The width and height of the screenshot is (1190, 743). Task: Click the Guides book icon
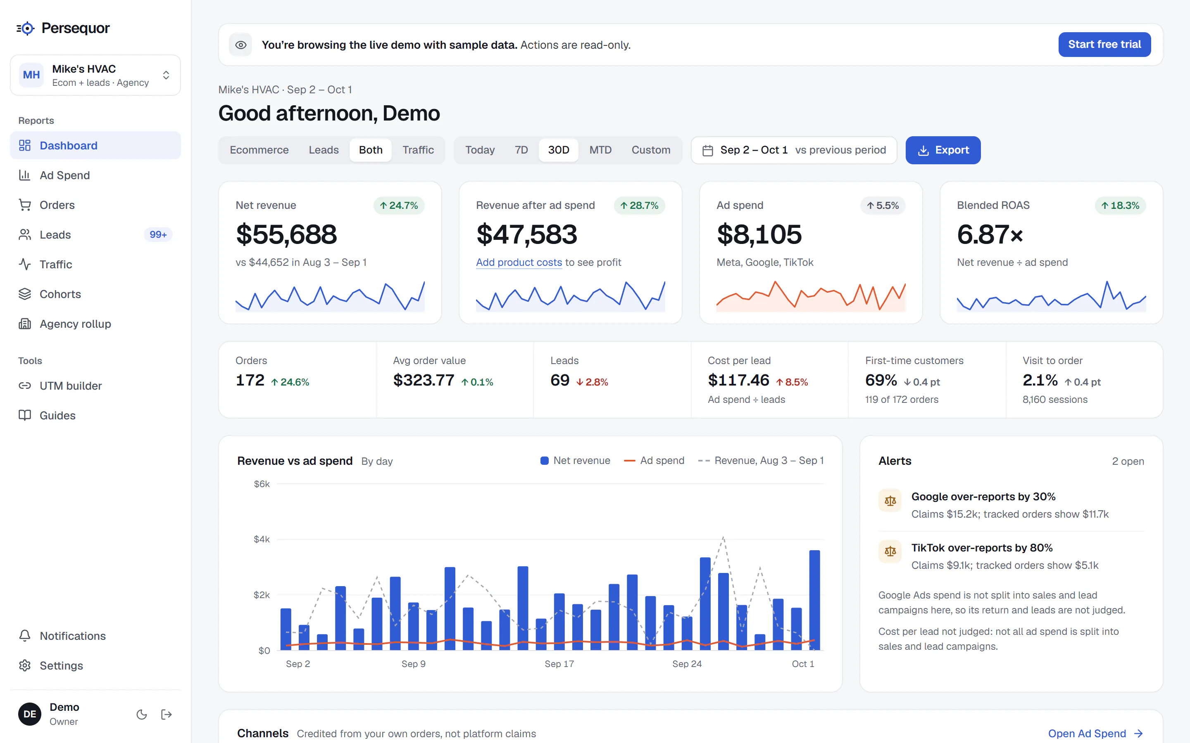pyautogui.click(x=25, y=415)
